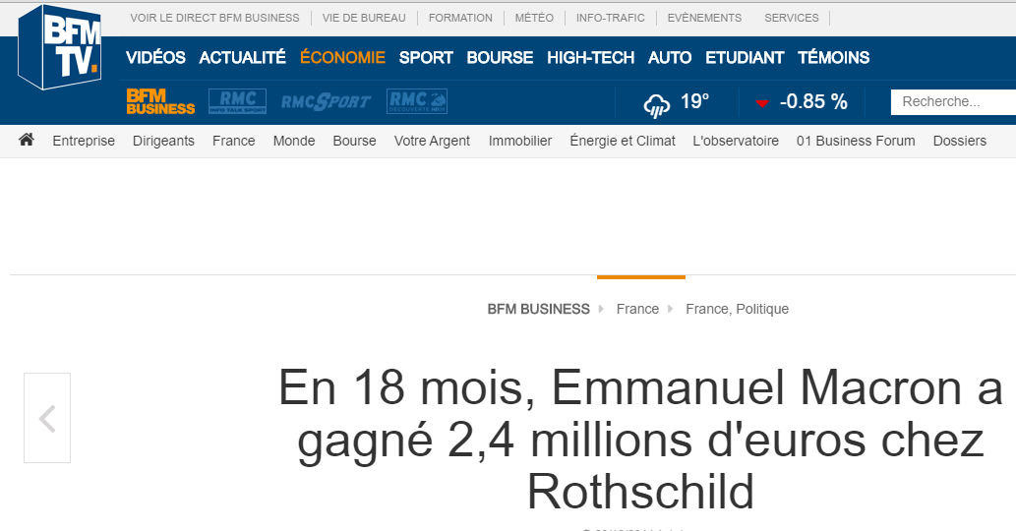Open the Services link

tap(792, 18)
